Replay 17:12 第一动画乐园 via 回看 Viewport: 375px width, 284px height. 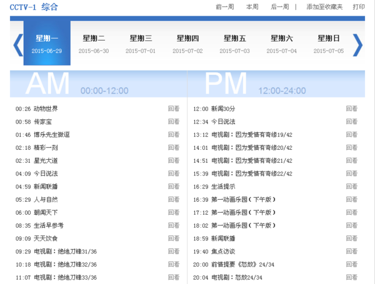351,213
